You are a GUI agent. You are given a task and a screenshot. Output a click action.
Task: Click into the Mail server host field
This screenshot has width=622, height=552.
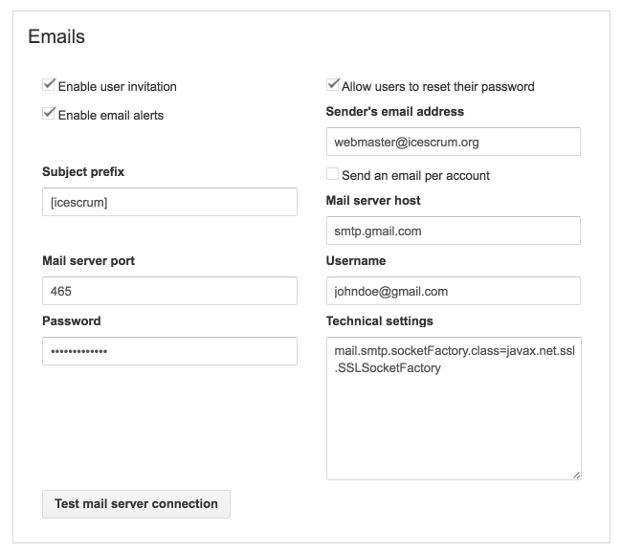click(x=453, y=231)
